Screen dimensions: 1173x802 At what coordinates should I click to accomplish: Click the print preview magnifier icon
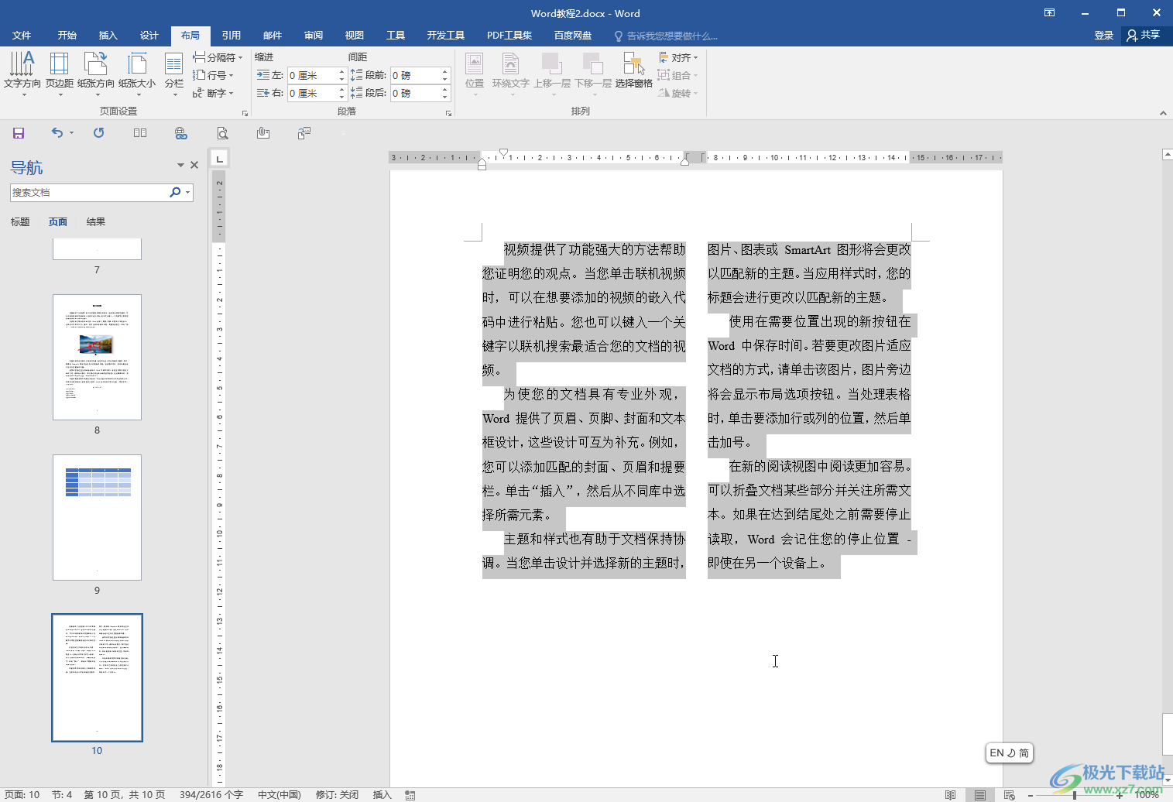click(x=222, y=133)
